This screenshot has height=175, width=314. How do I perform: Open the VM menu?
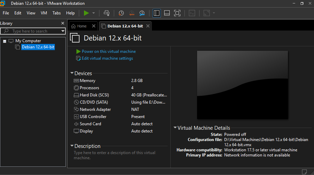click(44, 13)
